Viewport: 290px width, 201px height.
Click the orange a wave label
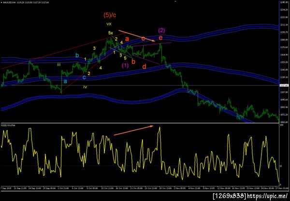127,39
